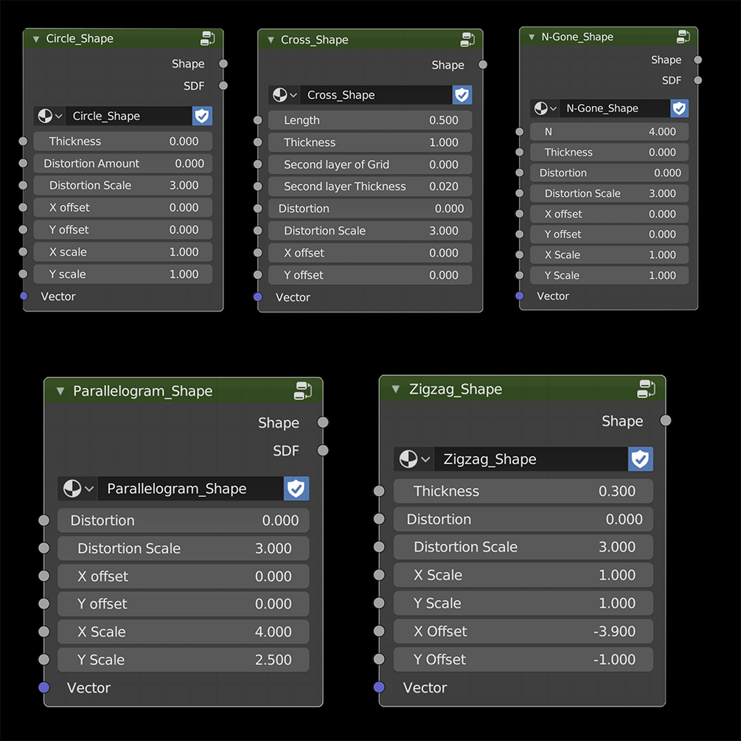
Task: Toggle fake user shield on Circle_Shape
Action: pyautogui.click(x=202, y=116)
